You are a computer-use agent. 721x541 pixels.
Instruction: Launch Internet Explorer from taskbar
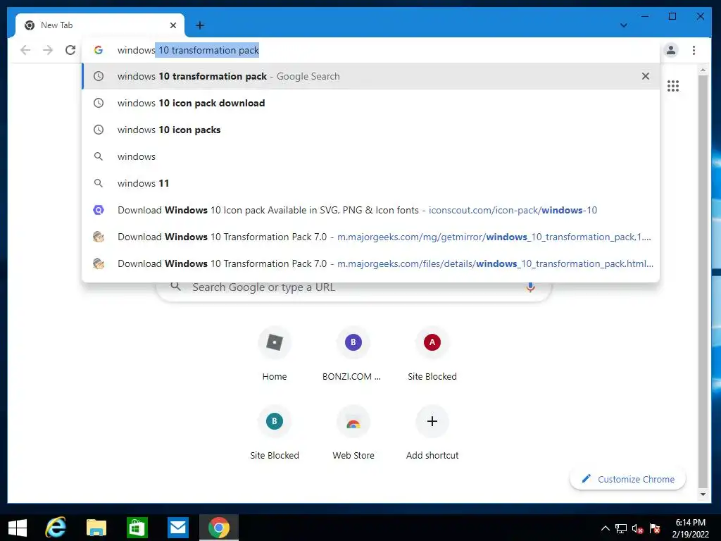(56, 528)
